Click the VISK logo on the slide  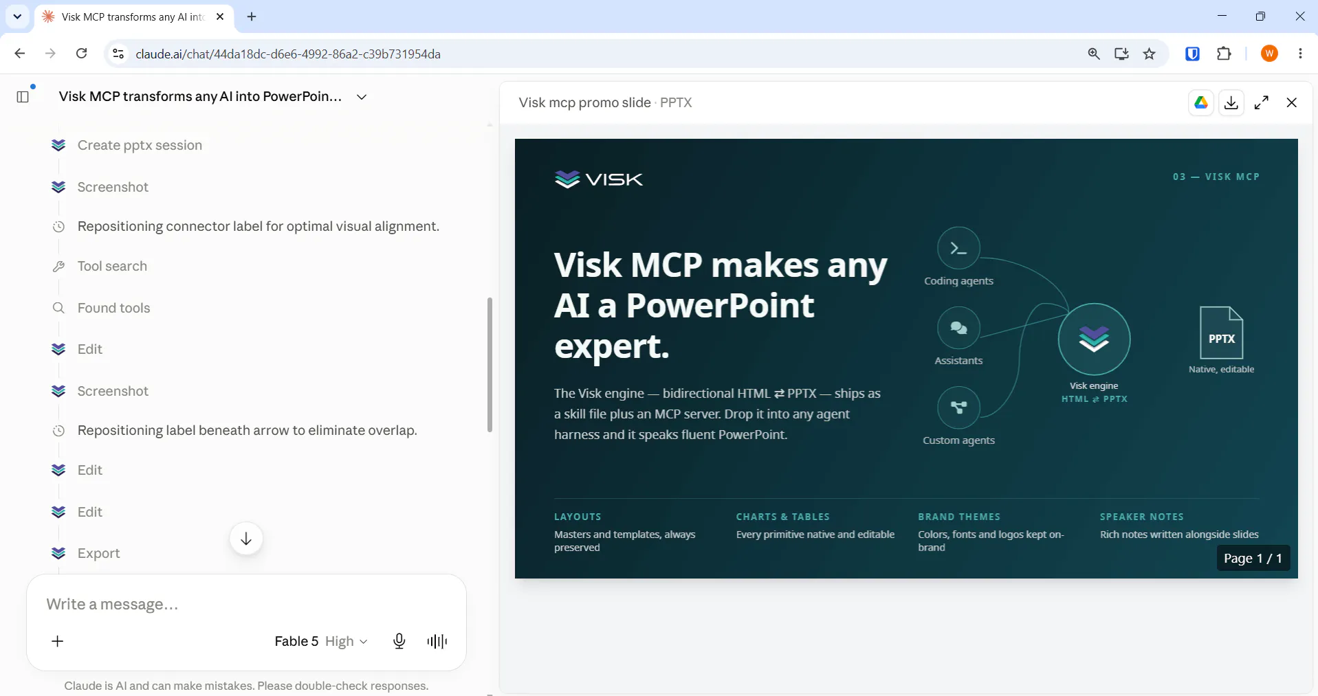(599, 179)
